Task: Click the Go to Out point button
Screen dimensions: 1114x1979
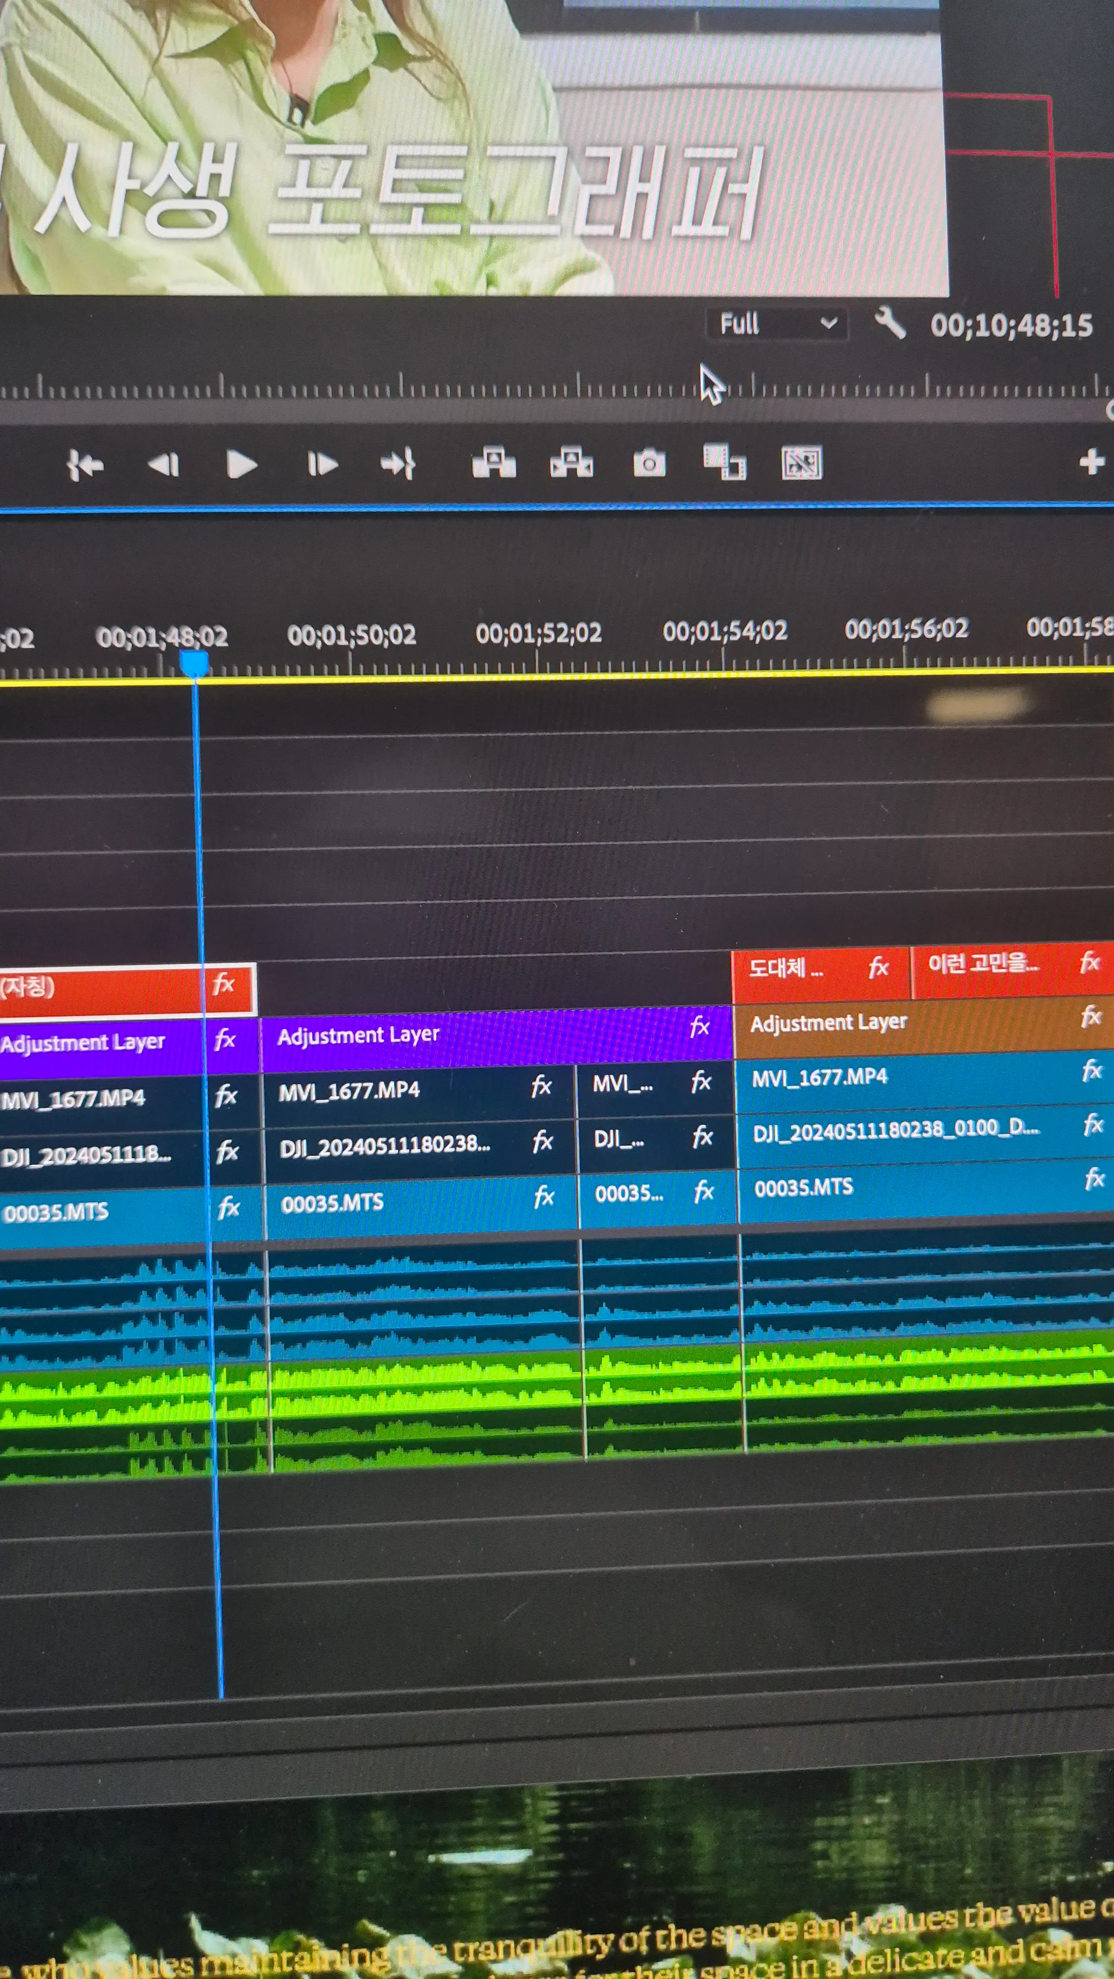Action: [398, 464]
